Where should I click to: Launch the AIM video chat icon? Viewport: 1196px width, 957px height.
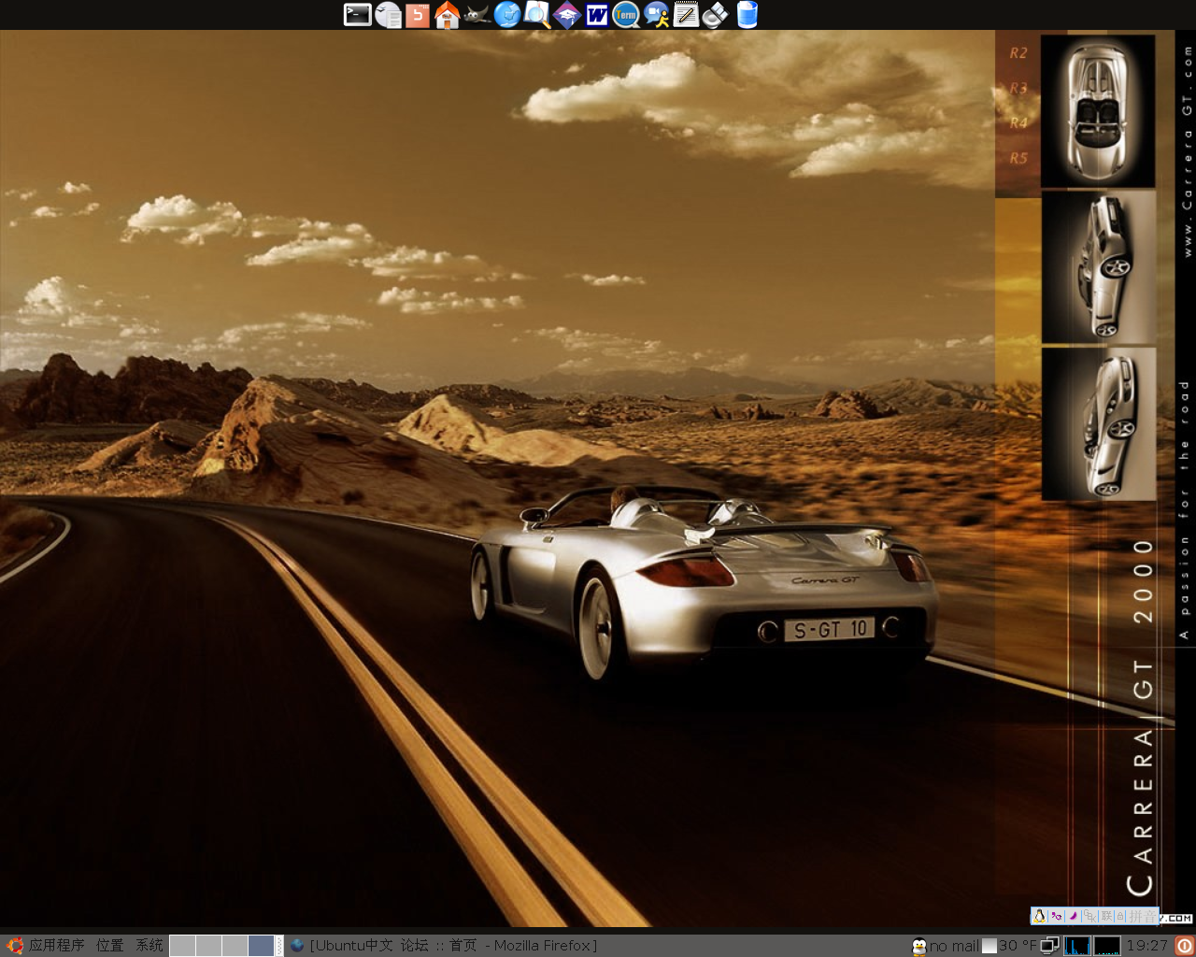[x=657, y=14]
